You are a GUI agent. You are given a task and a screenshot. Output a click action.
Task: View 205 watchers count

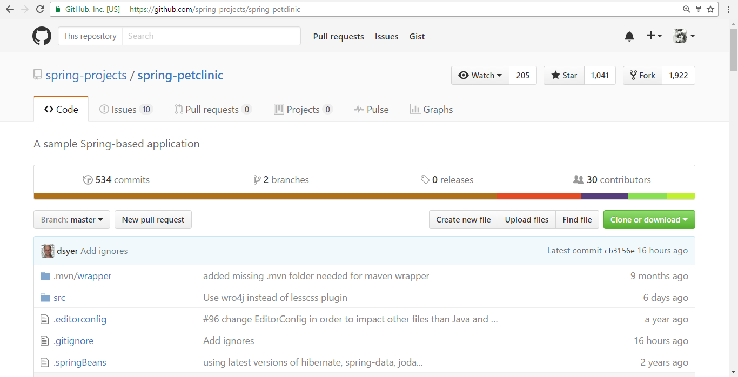click(x=523, y=76)
